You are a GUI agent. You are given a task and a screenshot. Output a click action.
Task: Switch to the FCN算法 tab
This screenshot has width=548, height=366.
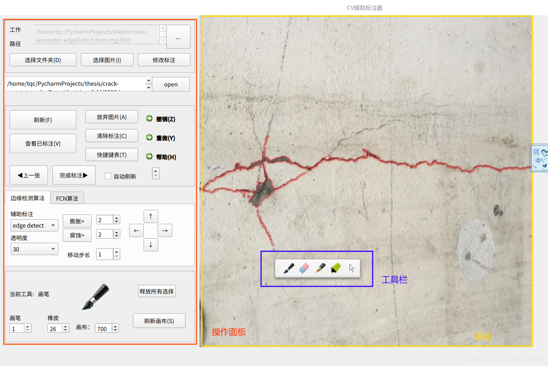click(67, 198)
